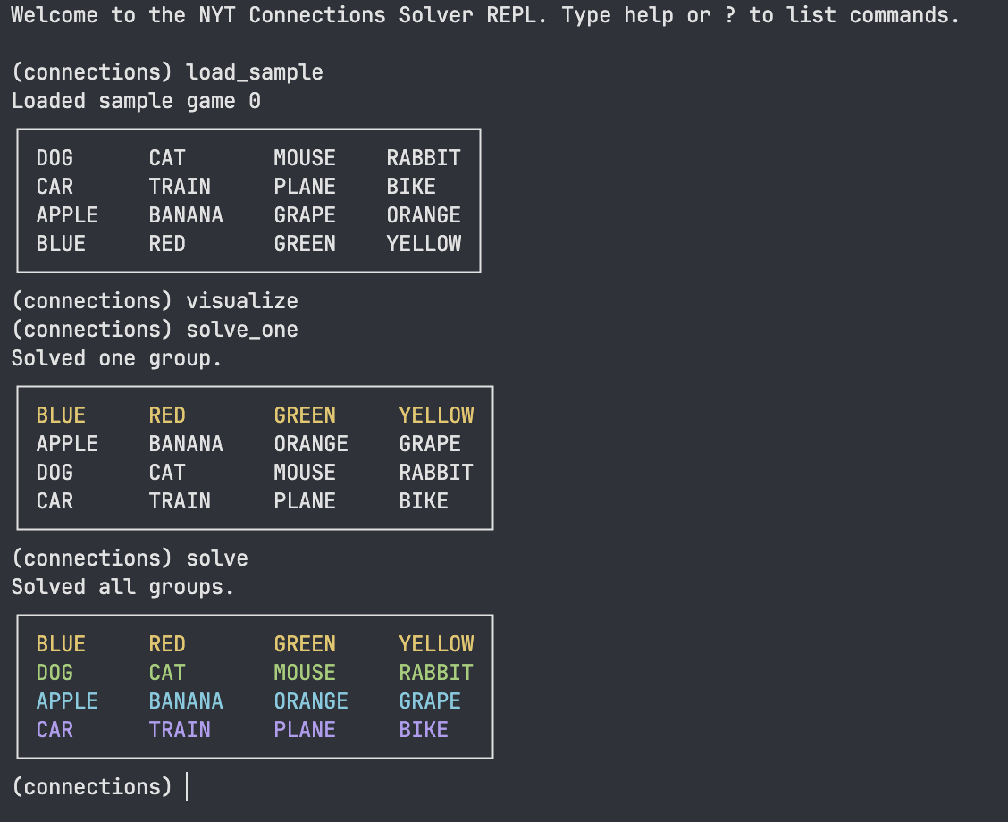Click white YELLOW in the grid under 'Loaded sample game 0'
The height and width of the screenshot is (822, 1008).
click(x=424, y=244)
